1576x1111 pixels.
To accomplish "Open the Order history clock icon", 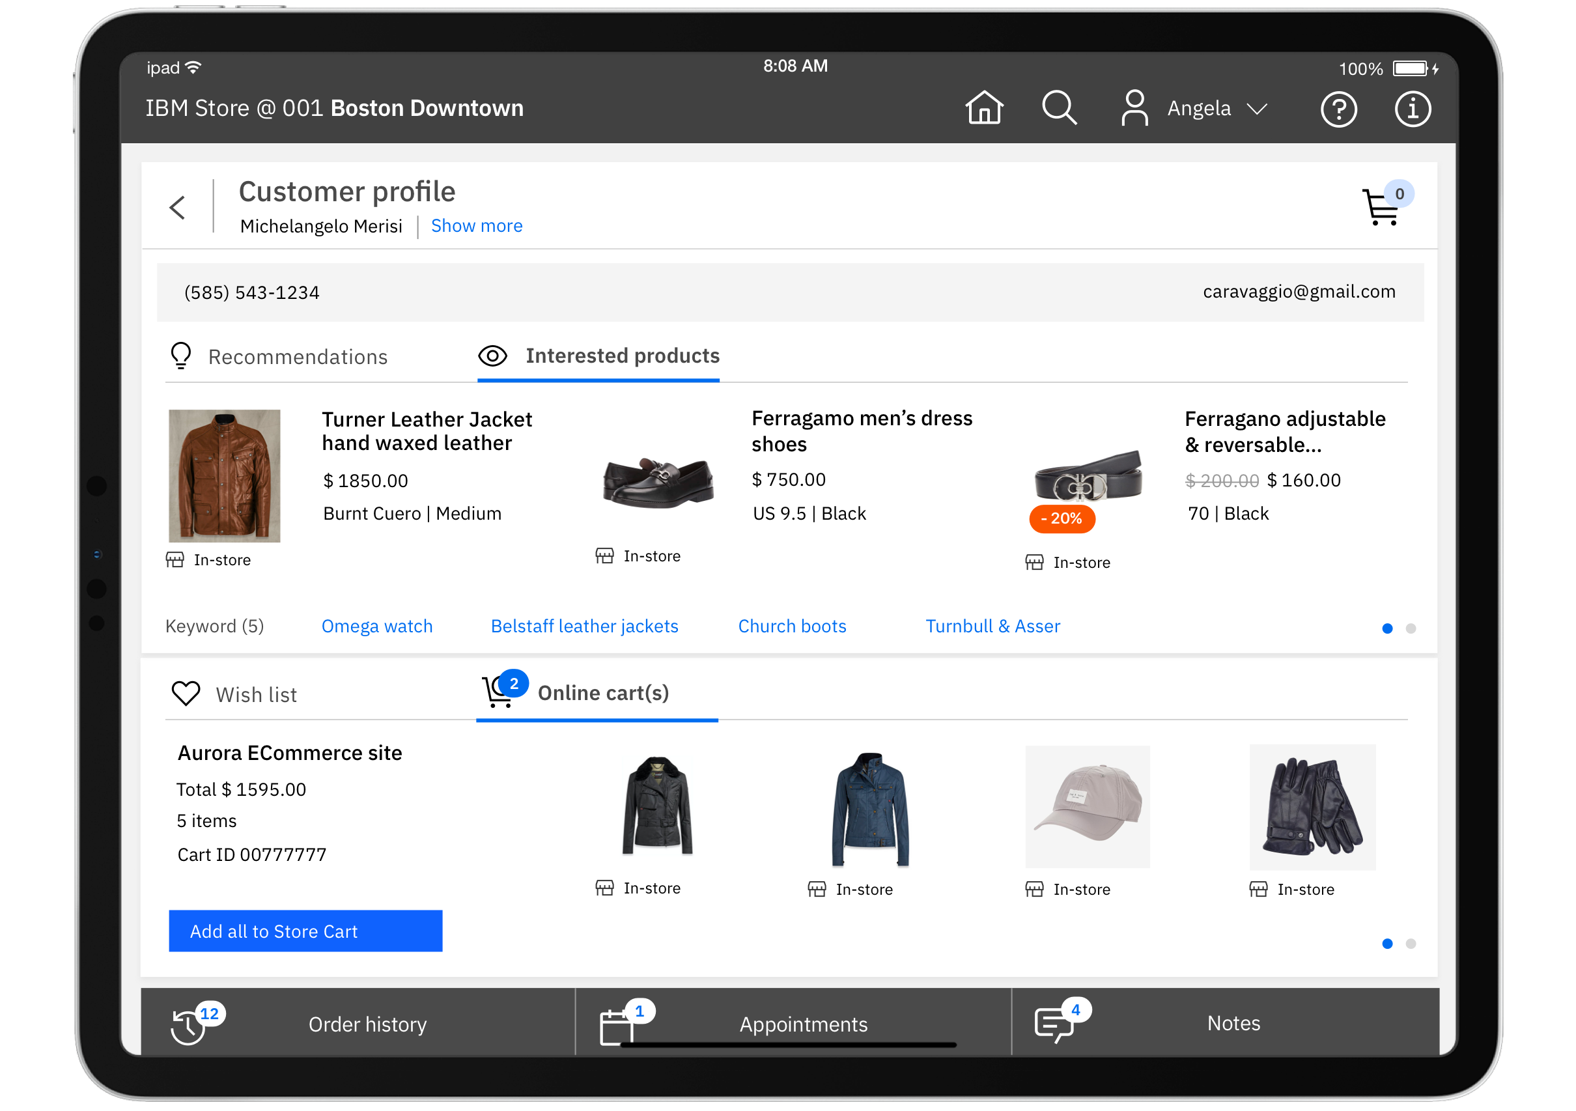I will click(188, 1026).
